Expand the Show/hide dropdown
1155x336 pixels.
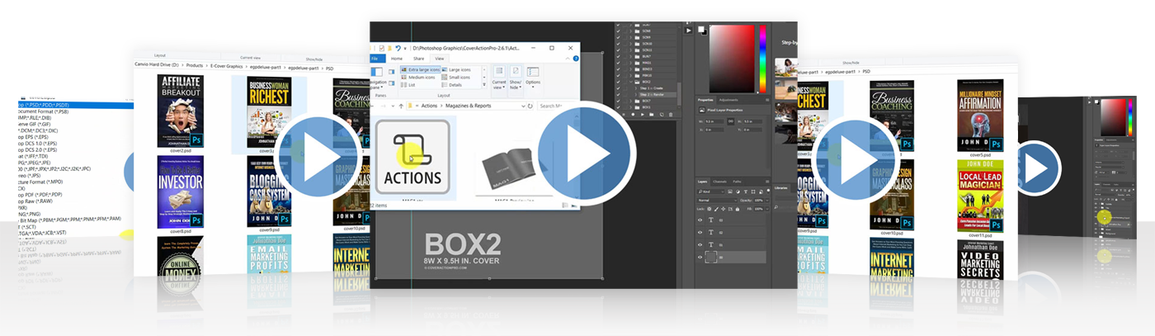pyautogui.click(x=516, y=83)
